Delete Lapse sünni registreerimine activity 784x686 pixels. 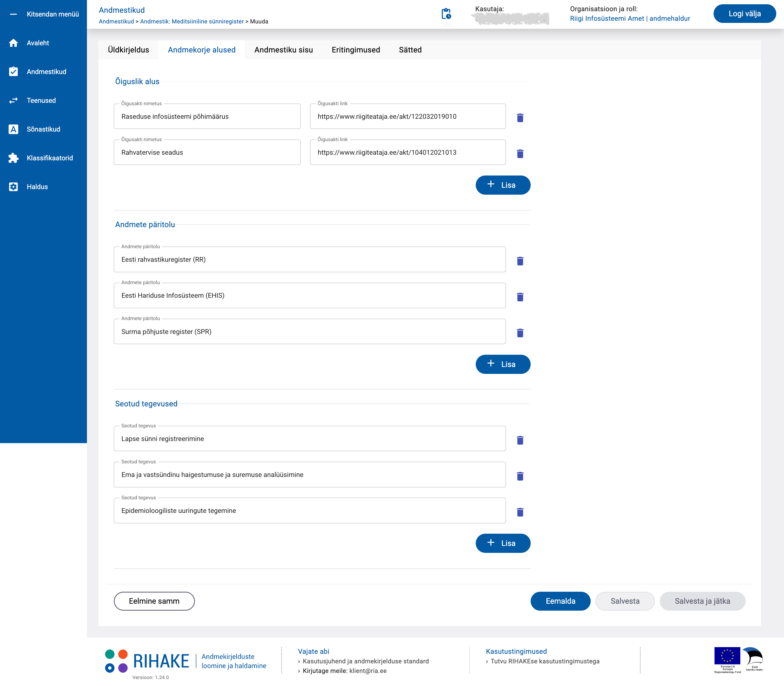[520, 440]
